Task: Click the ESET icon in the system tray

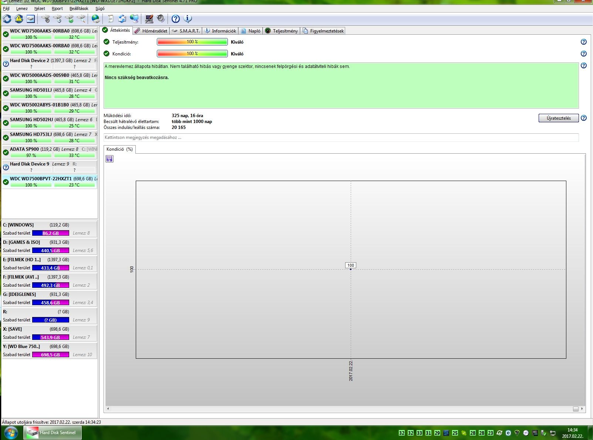Action: tap(508, 433)
